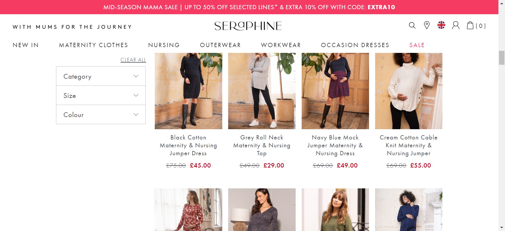
Task: Open Cream Cotton Cable Knit Jumper link
Action: [x=408, y=145]
